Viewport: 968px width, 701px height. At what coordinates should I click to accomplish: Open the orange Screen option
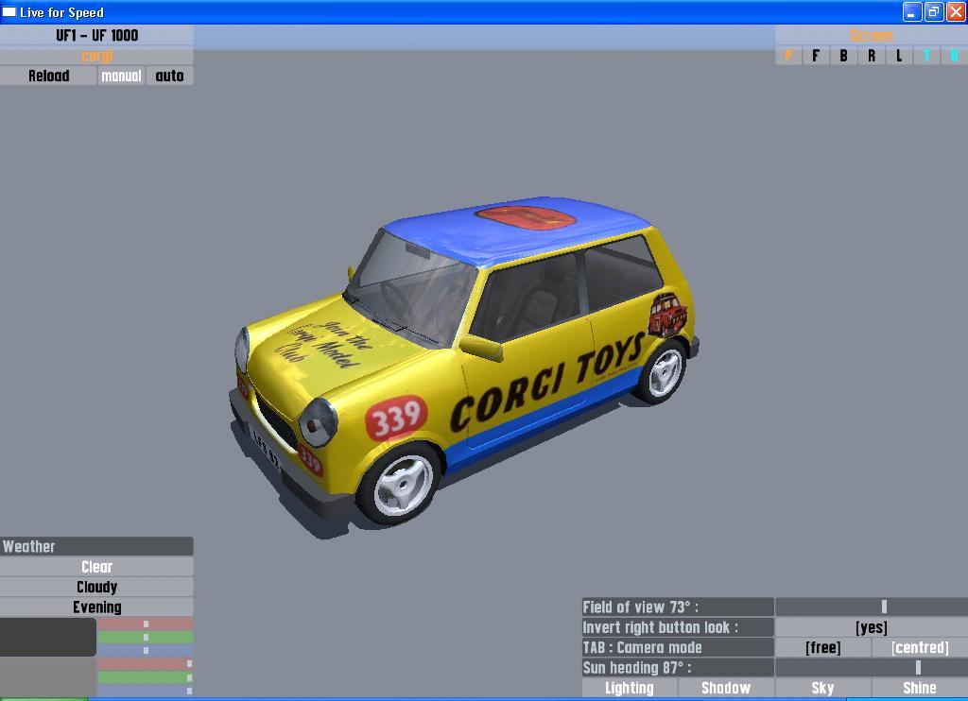(x=872, y=35)
